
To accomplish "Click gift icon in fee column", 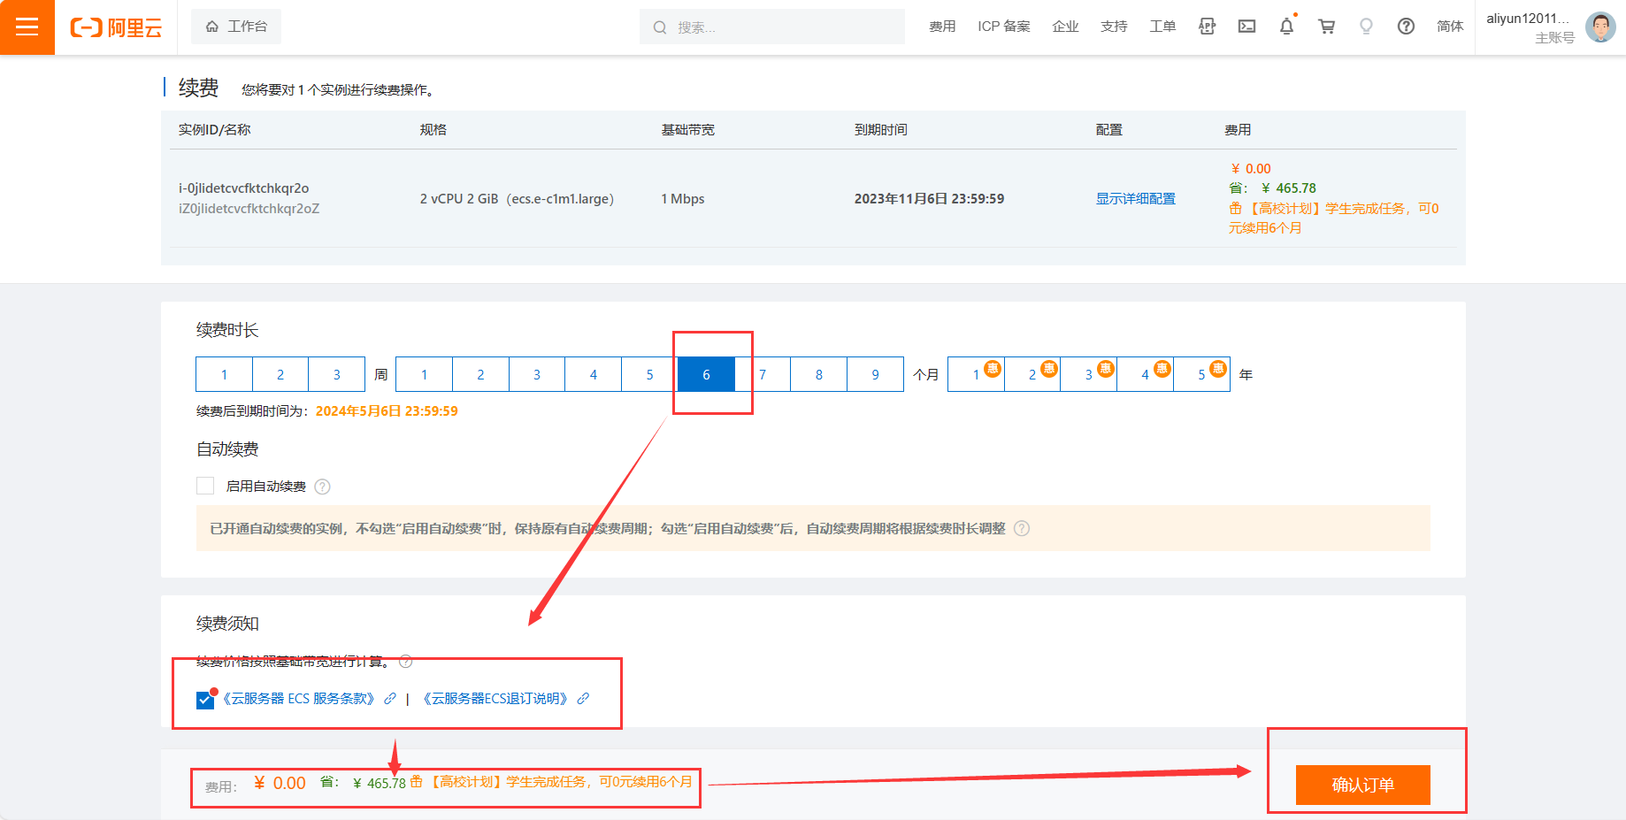I will pyautogui.click(x=1236, y=208).
